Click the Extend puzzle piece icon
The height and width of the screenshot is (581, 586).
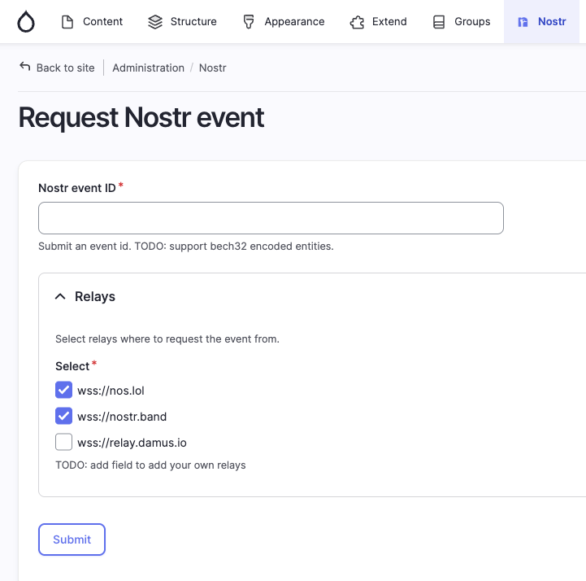point(357,22)
